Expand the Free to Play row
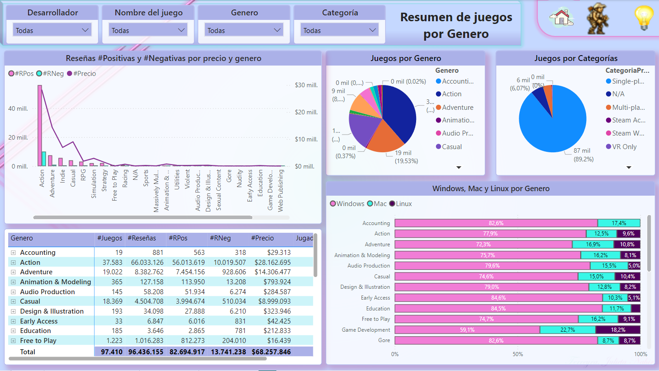The image size is (659, 371). tap(14, 341)
